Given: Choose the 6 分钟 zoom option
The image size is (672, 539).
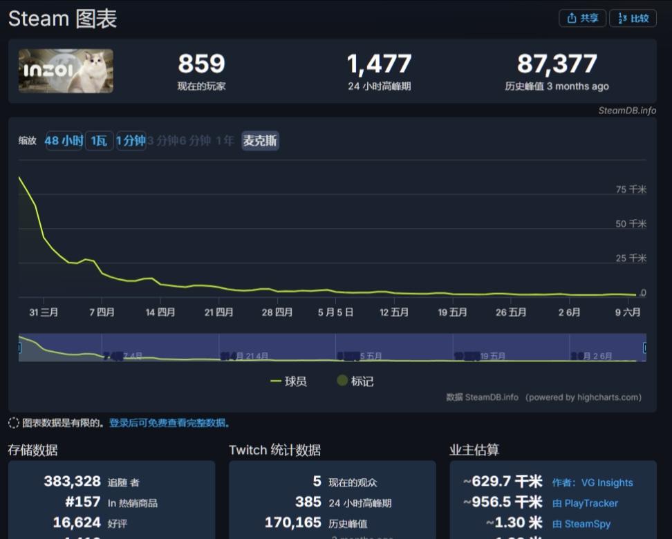Looking at the screenshot, I should (x=195, y=140).
